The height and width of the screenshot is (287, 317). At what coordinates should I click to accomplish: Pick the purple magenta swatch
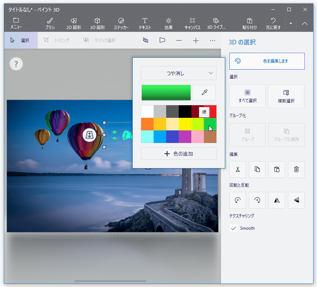pyautogui.click(x=185, y=137)
